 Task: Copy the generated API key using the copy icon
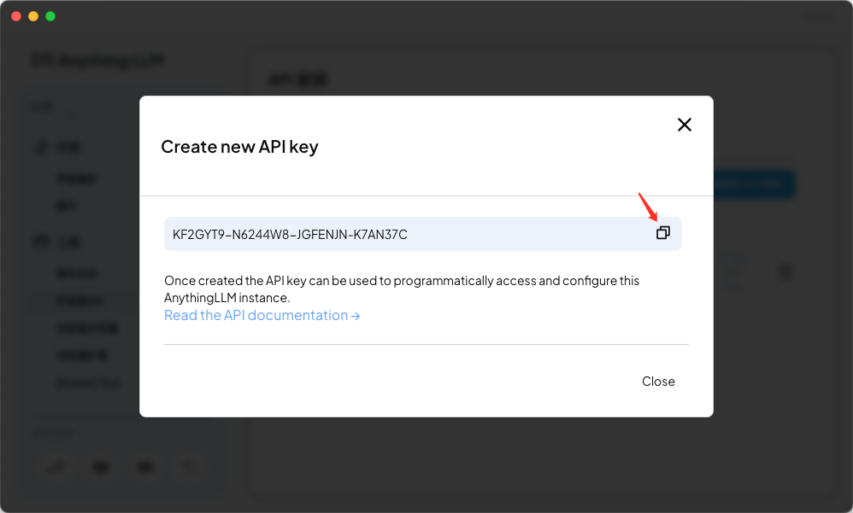(662, 232)
